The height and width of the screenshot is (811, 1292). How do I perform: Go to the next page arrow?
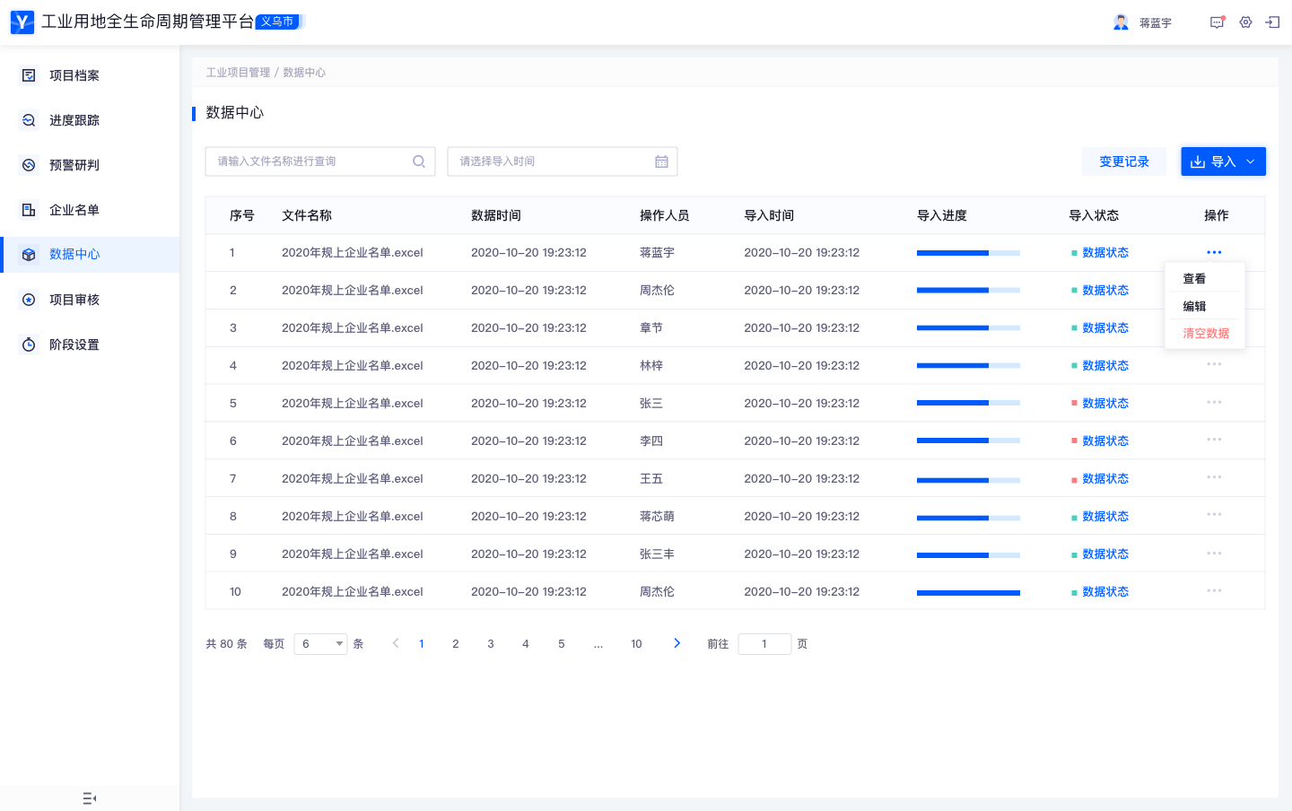(x=677, y=643)
